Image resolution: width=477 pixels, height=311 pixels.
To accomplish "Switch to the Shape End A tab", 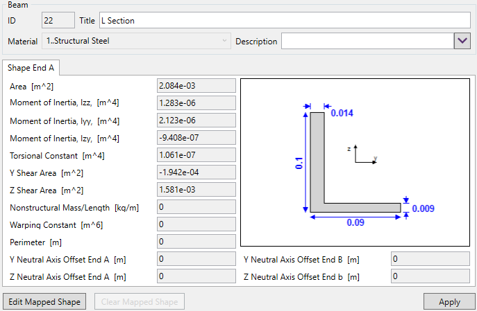I will tap(31, 68).
